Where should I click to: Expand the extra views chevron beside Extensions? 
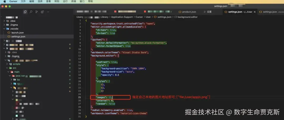48,12
